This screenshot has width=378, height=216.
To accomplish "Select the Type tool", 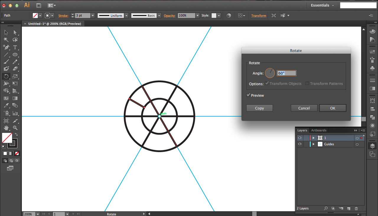I will coord(15,47).
